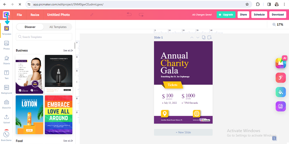The image size is (289, 144).
Task: Click the Book Demo phone icon
Action: tap(6, 134)
